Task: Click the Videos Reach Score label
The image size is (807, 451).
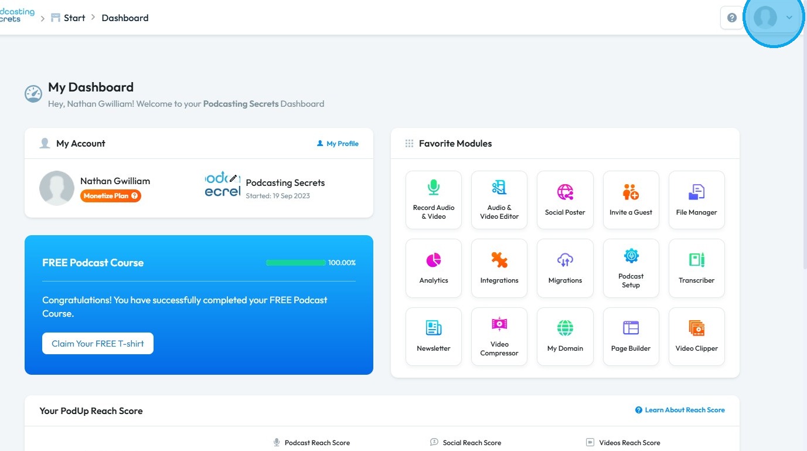Action: click(x=629, y=443)
